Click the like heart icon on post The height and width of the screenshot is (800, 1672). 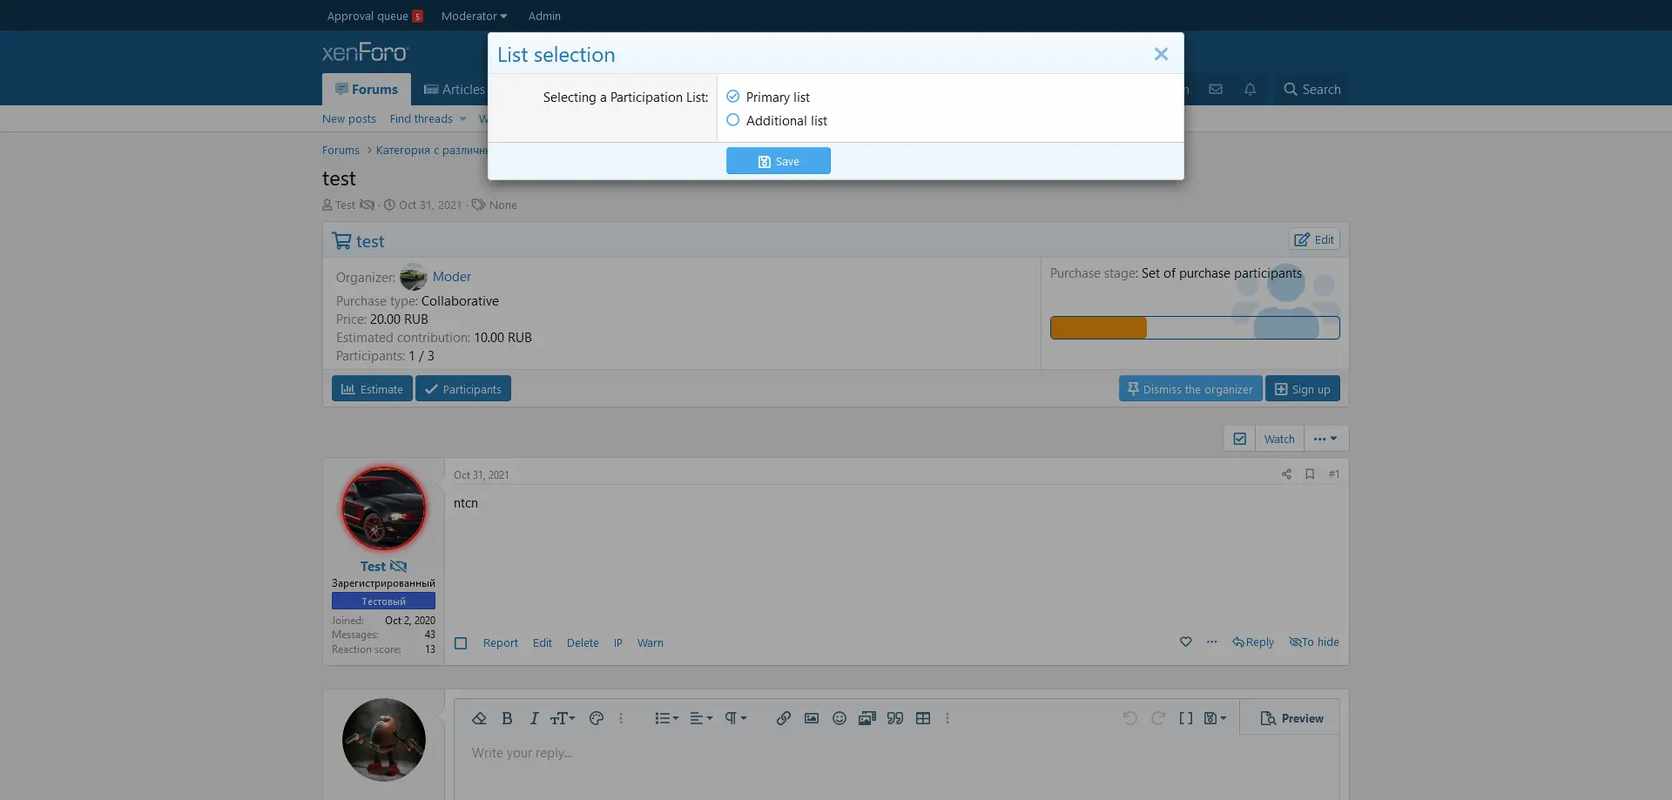point(1185,642)
